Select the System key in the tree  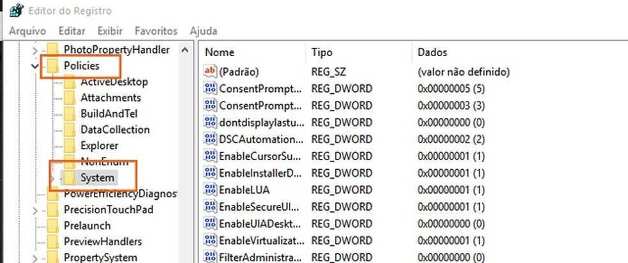(97, 177)
